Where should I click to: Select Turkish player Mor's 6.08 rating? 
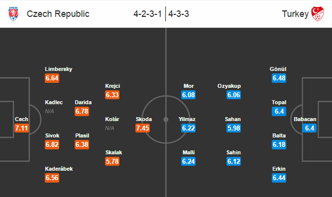(188, 95)
